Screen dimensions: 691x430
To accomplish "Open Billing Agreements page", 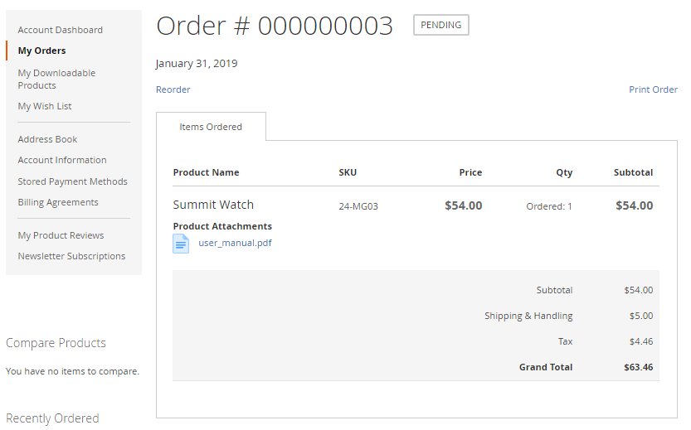I will click(58, 202).
